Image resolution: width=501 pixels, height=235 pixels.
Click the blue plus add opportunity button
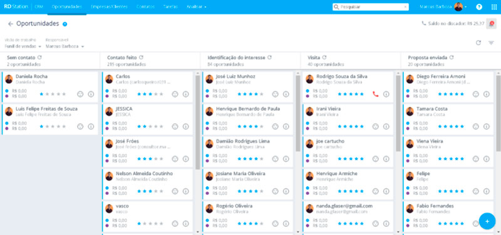[487, 221]
